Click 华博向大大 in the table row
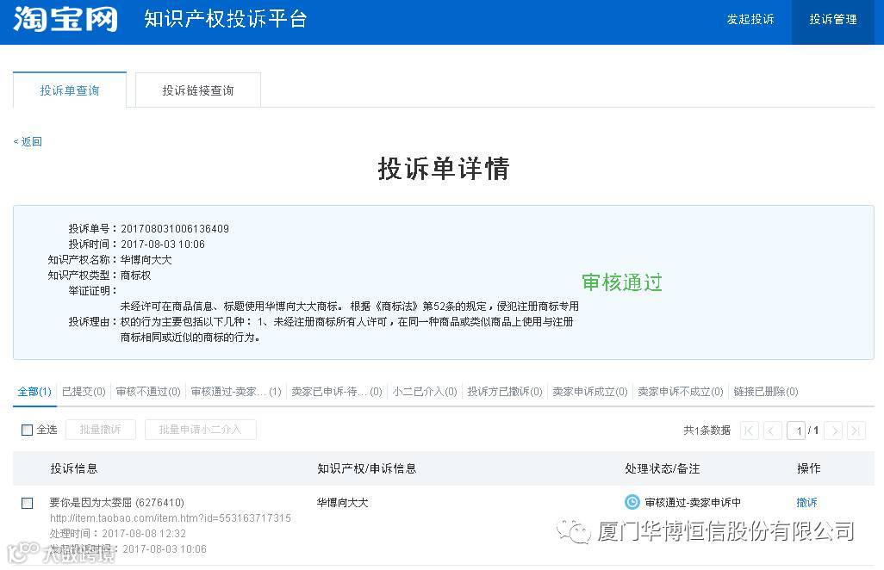 click(x=342, y=503)
